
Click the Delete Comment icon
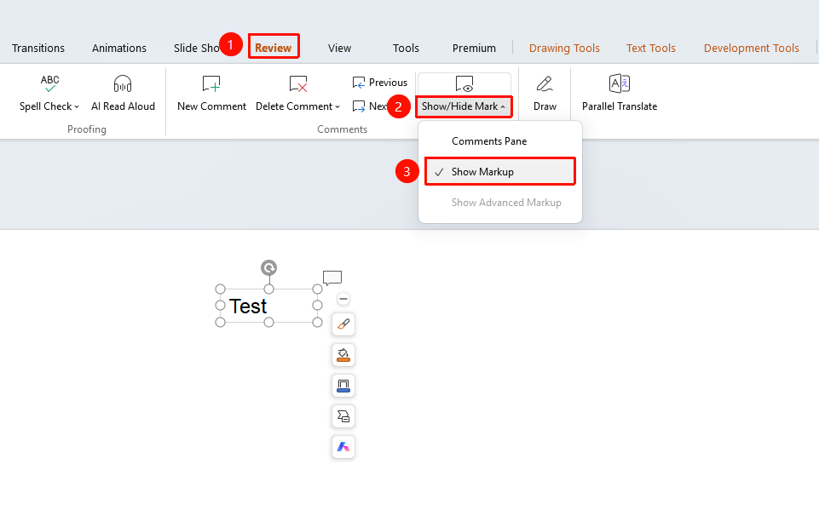pyautogui.click(x=298, y=83)
